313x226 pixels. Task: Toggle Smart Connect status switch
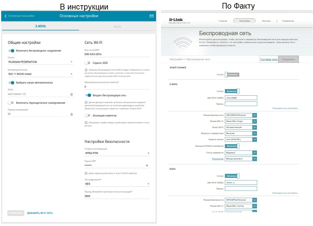coord(232,75)
